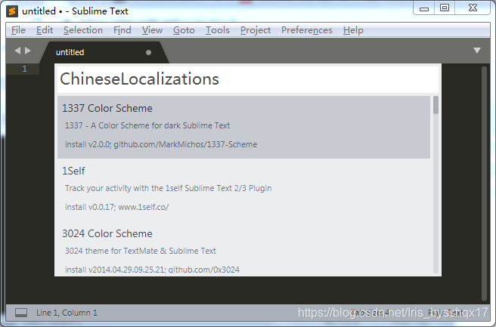The image size is (496, 327).
Task: Click line number 1 in gutter
Action: pos(25,69)
